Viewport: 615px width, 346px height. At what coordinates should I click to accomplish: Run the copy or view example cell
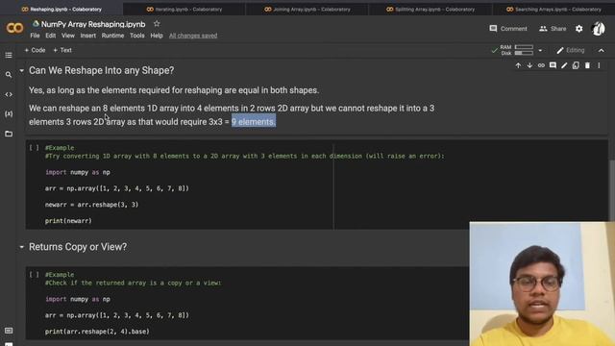click(x=35, y=275)
